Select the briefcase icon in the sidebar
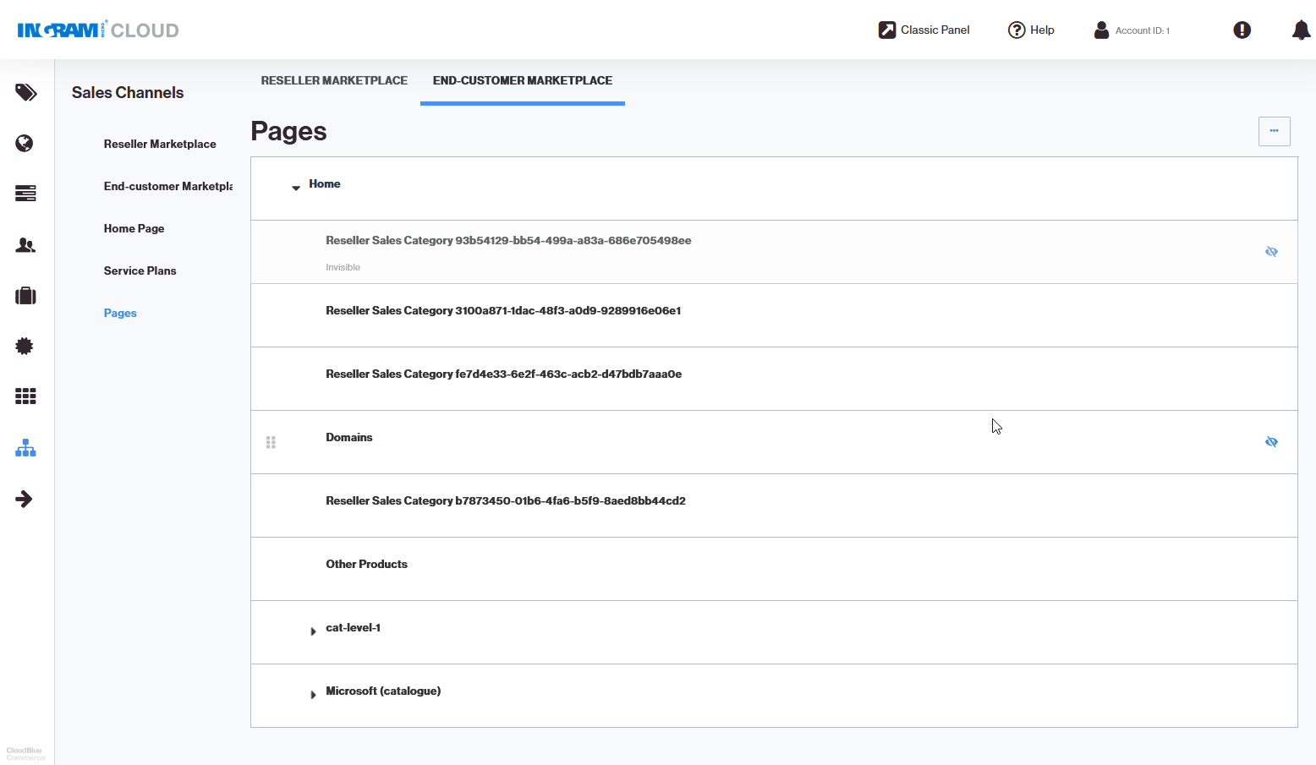 pos(25,296)
